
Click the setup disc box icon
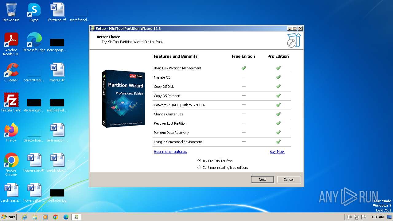294,41
